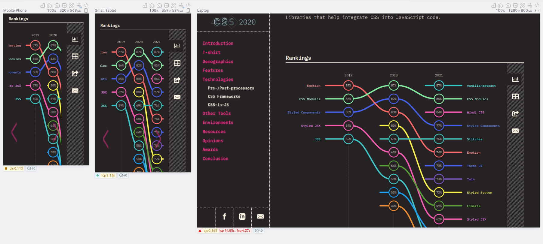This screenshot has width=543, height=244.
Task: Take a screenshot of the Small Tablet pane
Action: point(159,5)
